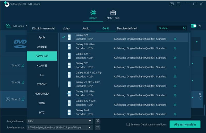Click the play icon beside Title 16
The width and height of the screenshot is (206, 133).
click(x=8, y=99)
